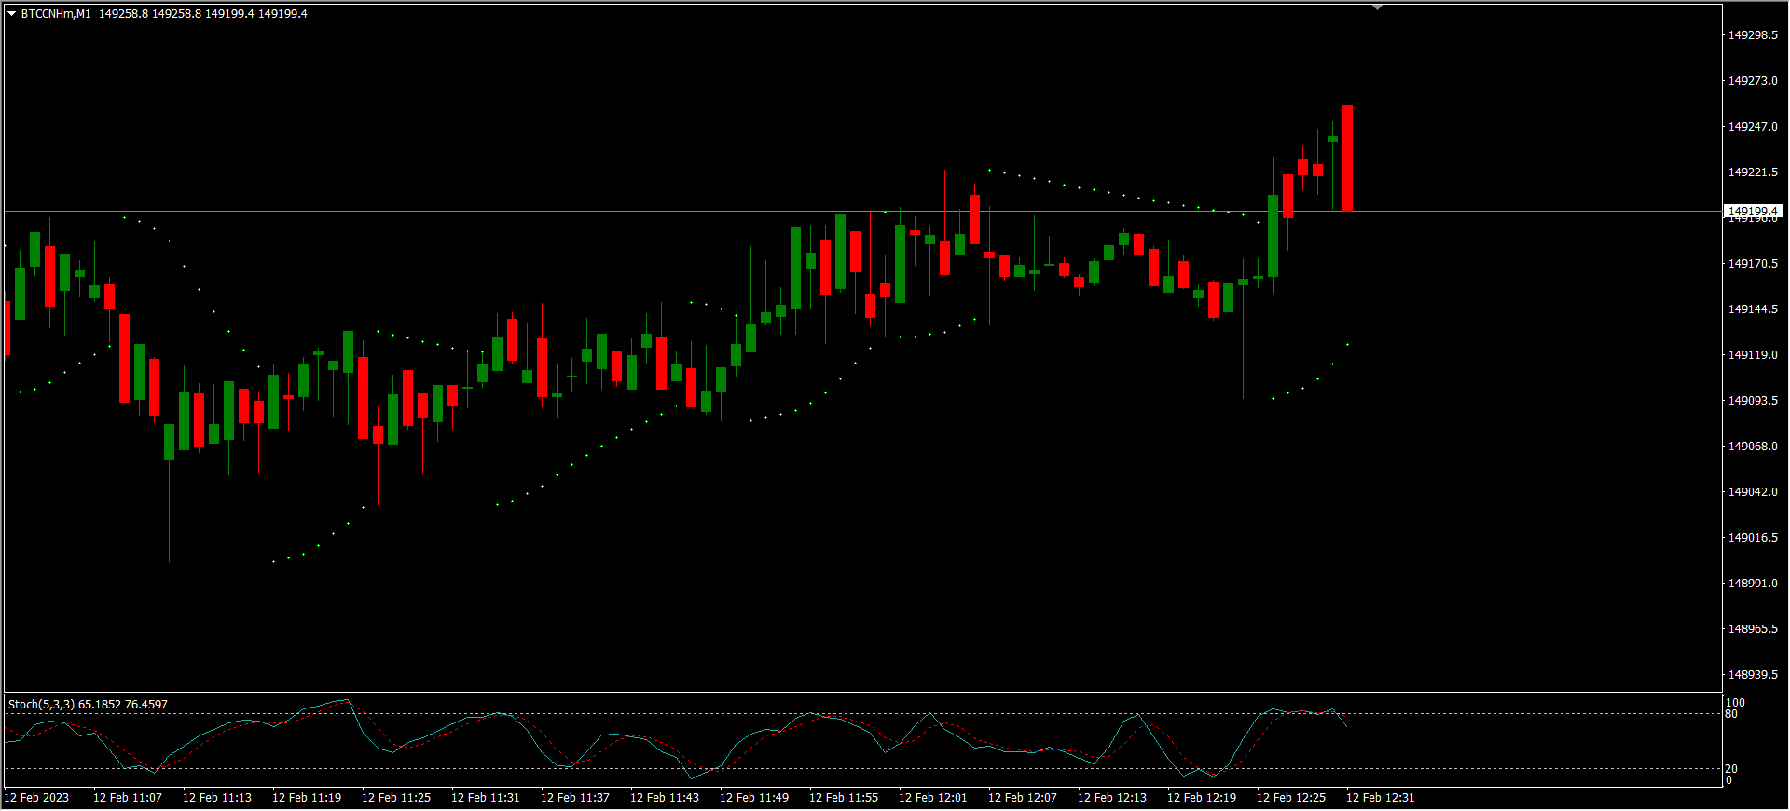
Task: Click the Stochastic 100 level label
Action: click(1735, 703)
